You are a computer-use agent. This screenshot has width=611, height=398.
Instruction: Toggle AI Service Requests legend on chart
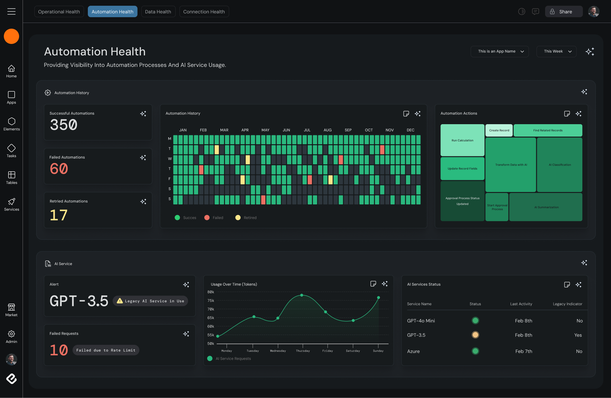click(229, 359)
